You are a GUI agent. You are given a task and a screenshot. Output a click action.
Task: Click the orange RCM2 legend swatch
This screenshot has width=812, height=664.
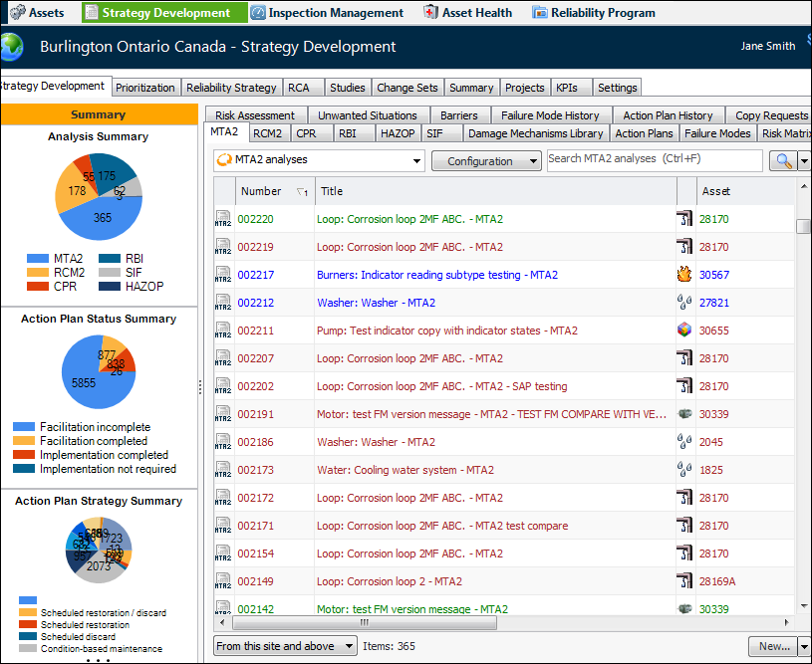coord(38,272)
